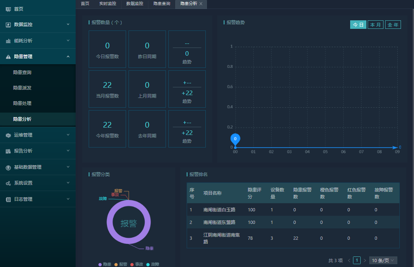Toggle the purple 隐患 legend swatch
Image resolution: width=414 pixels, height=267 pixels.
click(x=100, y=264)
